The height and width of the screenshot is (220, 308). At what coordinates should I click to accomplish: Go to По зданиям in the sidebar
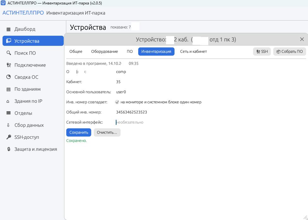click(33, 89)
